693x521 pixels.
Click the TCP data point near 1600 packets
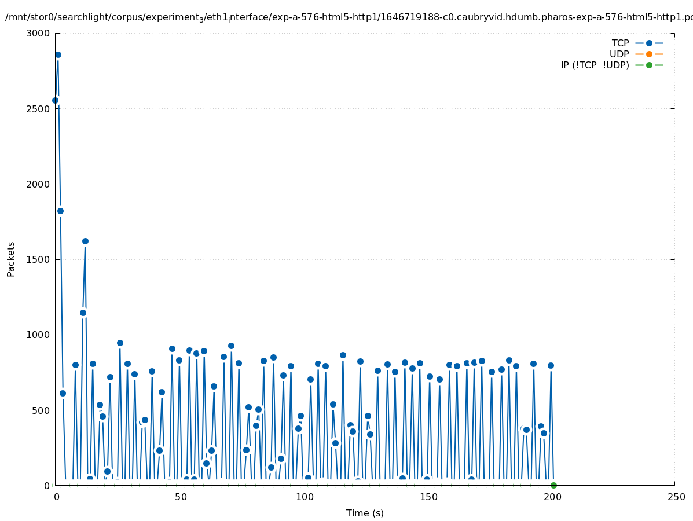(x=85, y=241)
